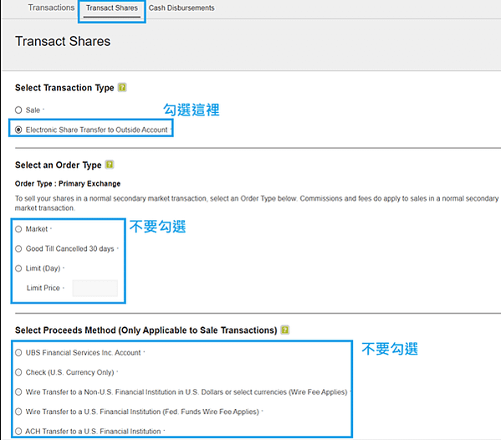Click the Select Proceeds Method section heading
The width and height of the screenshot is (501, 440).
pos(146,330)
